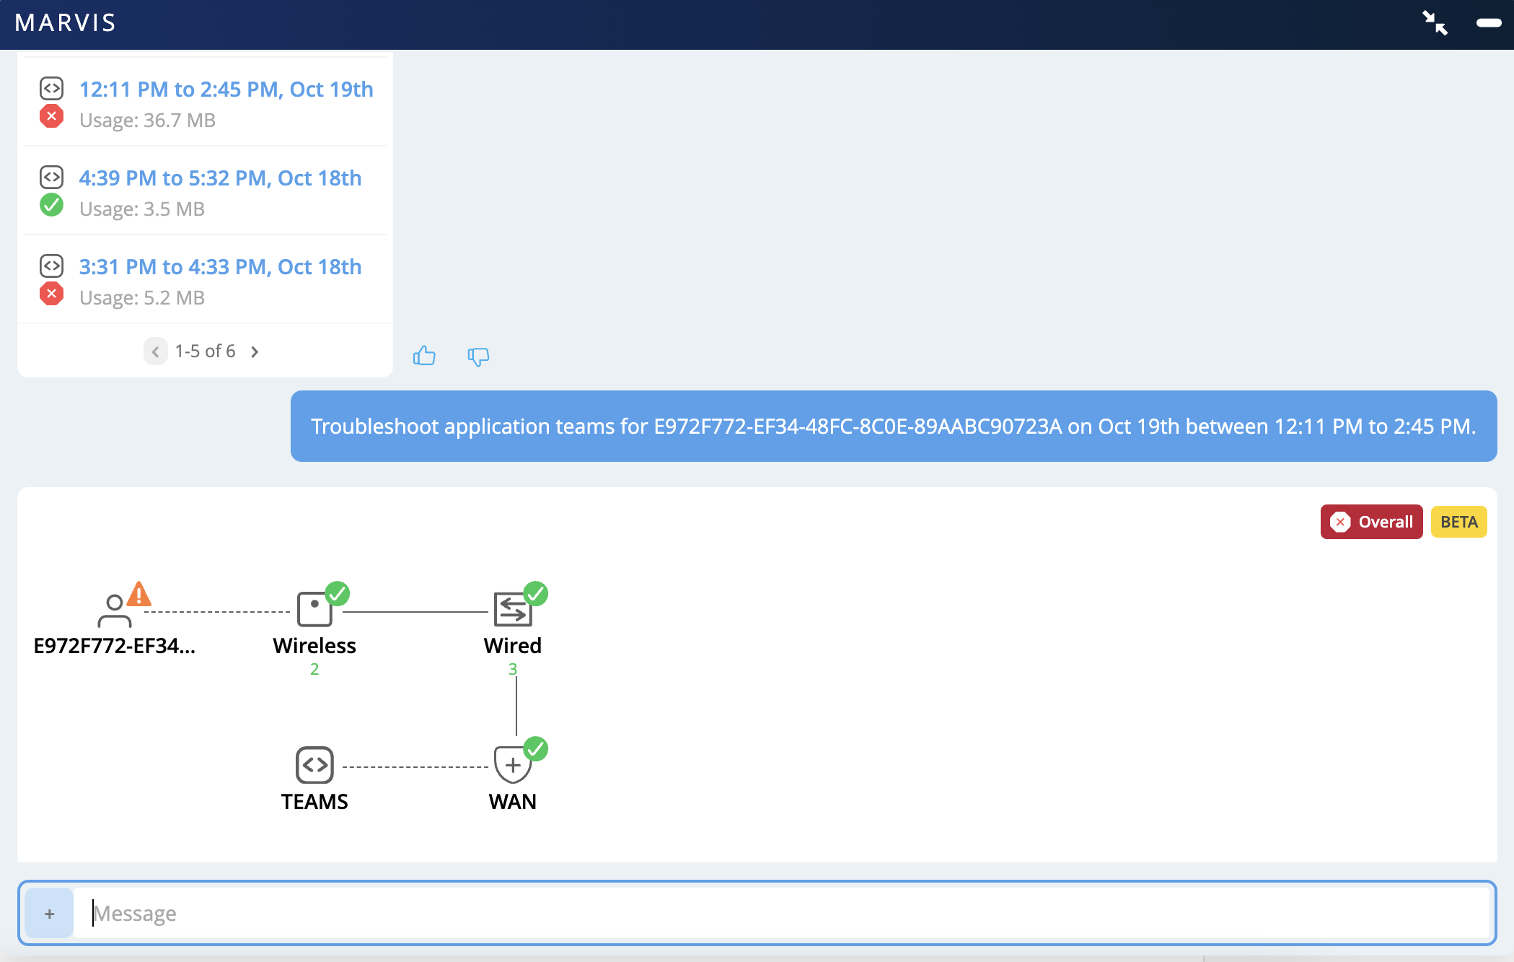Viewport: 1514px width, 962px height.
Task: Click the Wired switch node icon
Action: point(512,610)
